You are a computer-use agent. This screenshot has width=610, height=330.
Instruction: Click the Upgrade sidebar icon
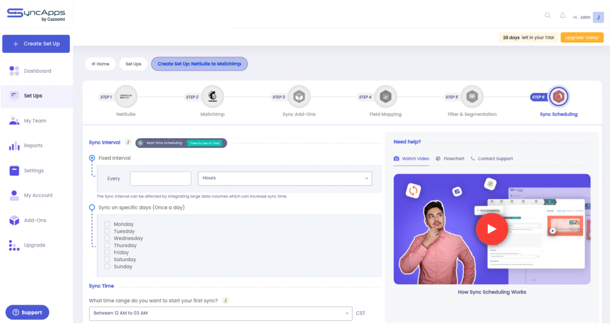point(15,245)
